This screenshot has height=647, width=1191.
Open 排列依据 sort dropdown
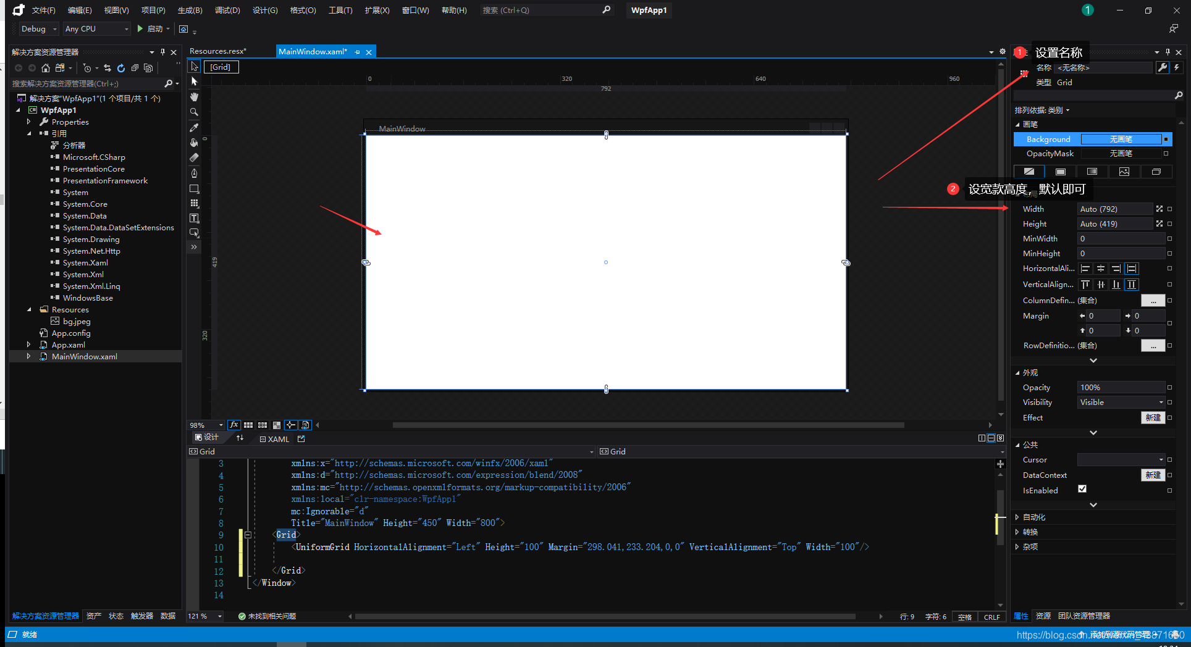tap(1042, 111)
